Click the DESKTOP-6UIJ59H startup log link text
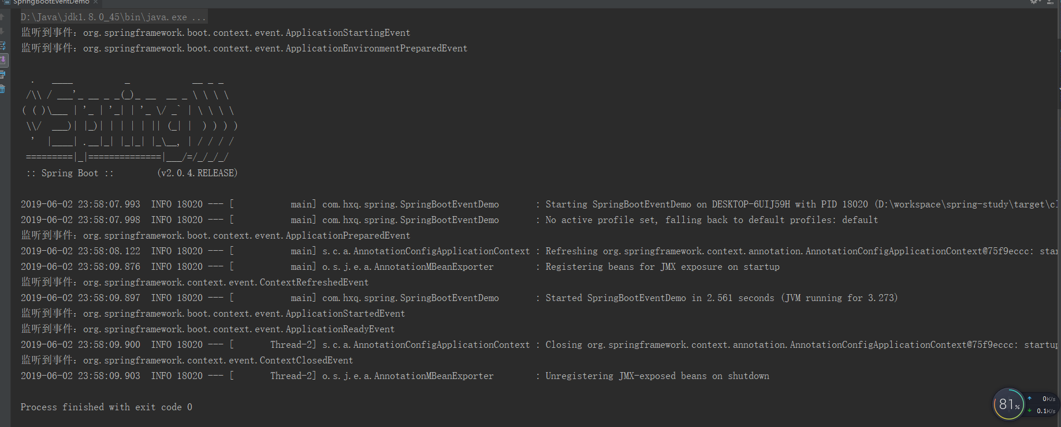The image size is (1061, 427). pyautogui.click(x=744, y=203)
